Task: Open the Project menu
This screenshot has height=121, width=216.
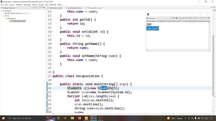Action: [x=41, y=5]
